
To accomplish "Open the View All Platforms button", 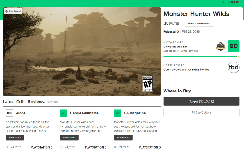I will (199, 23).
